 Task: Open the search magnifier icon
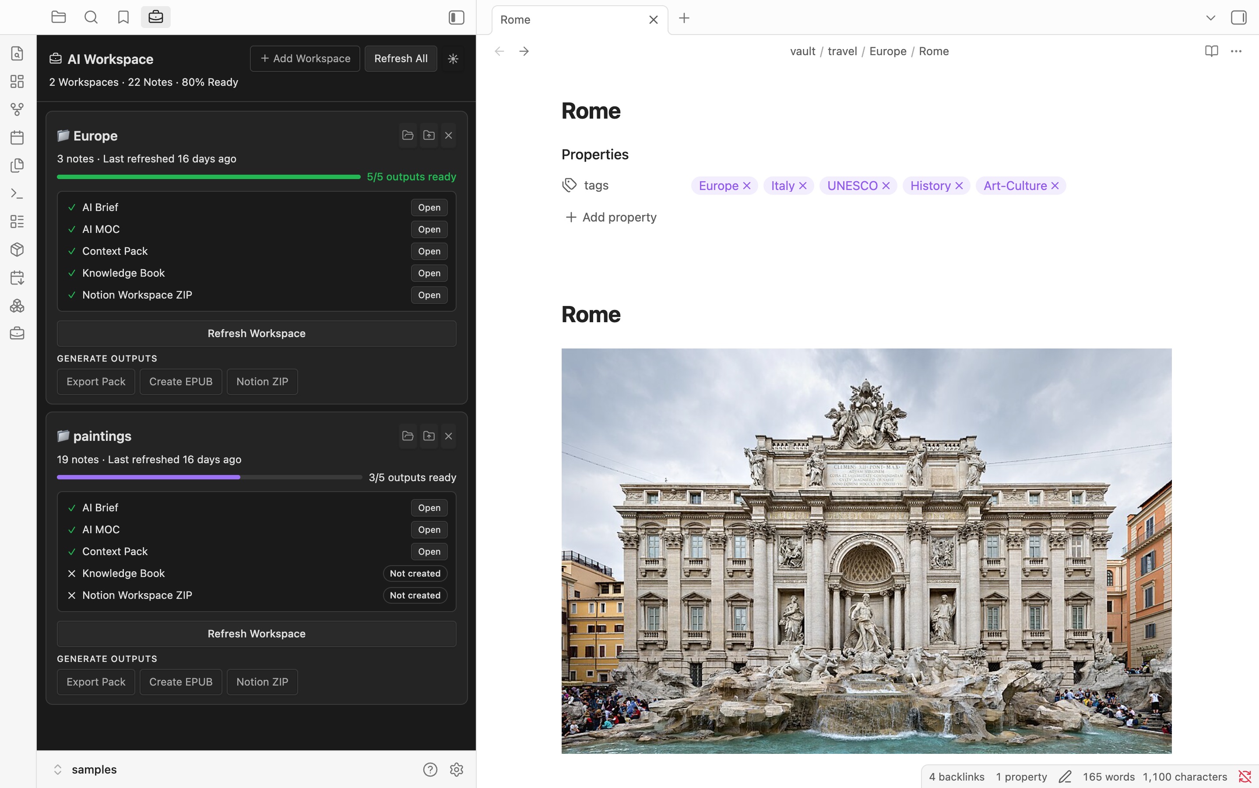(91, 17)
